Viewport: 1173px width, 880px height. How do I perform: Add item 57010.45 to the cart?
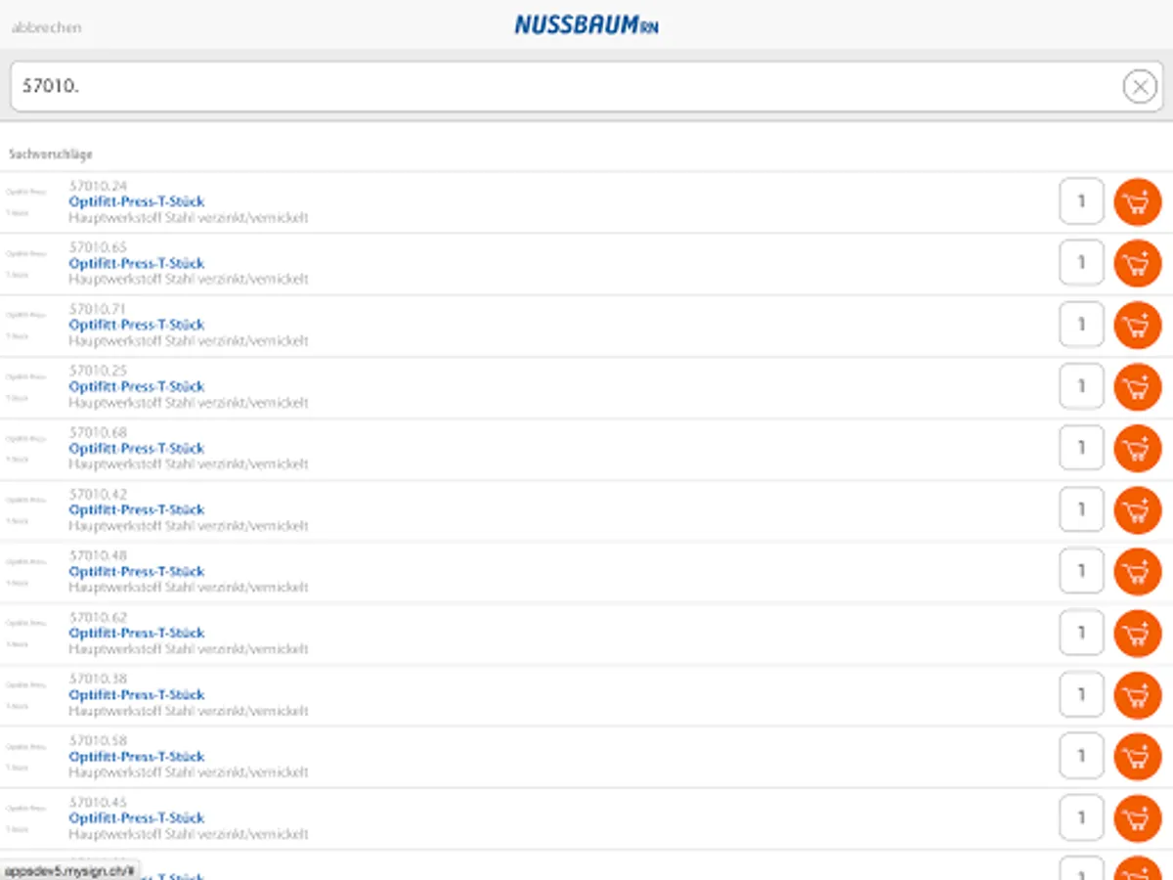click(1138, 818)
